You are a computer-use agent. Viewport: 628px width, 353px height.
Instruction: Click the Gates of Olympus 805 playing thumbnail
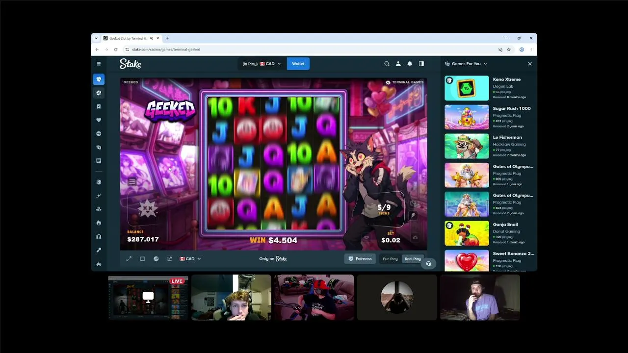(x=467, y=175)
